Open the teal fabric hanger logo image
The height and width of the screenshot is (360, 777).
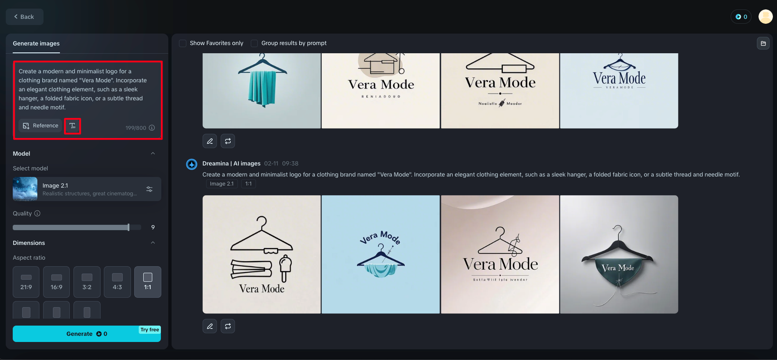coord(261,91)
